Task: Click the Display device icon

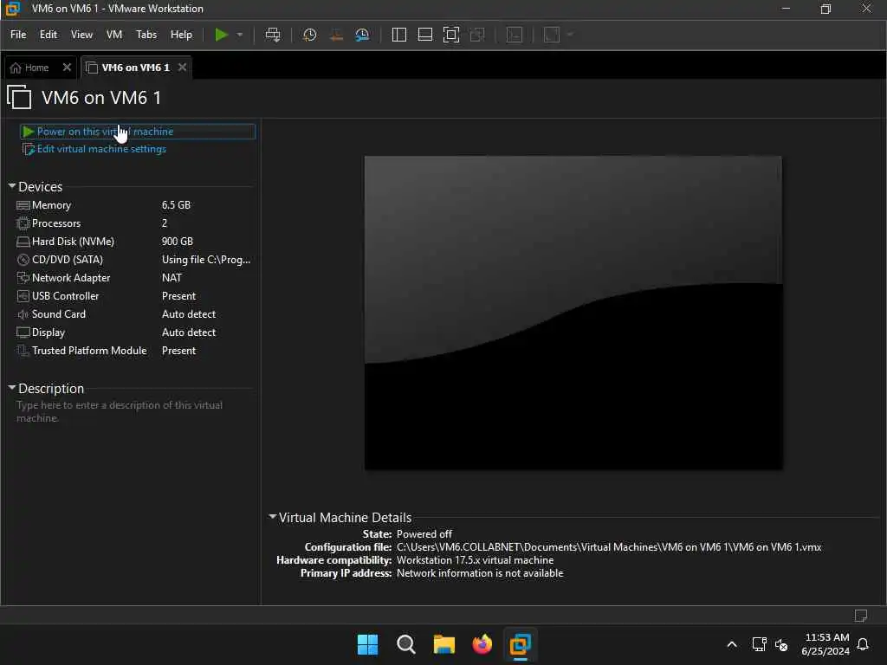Action: tap(23, 332)
